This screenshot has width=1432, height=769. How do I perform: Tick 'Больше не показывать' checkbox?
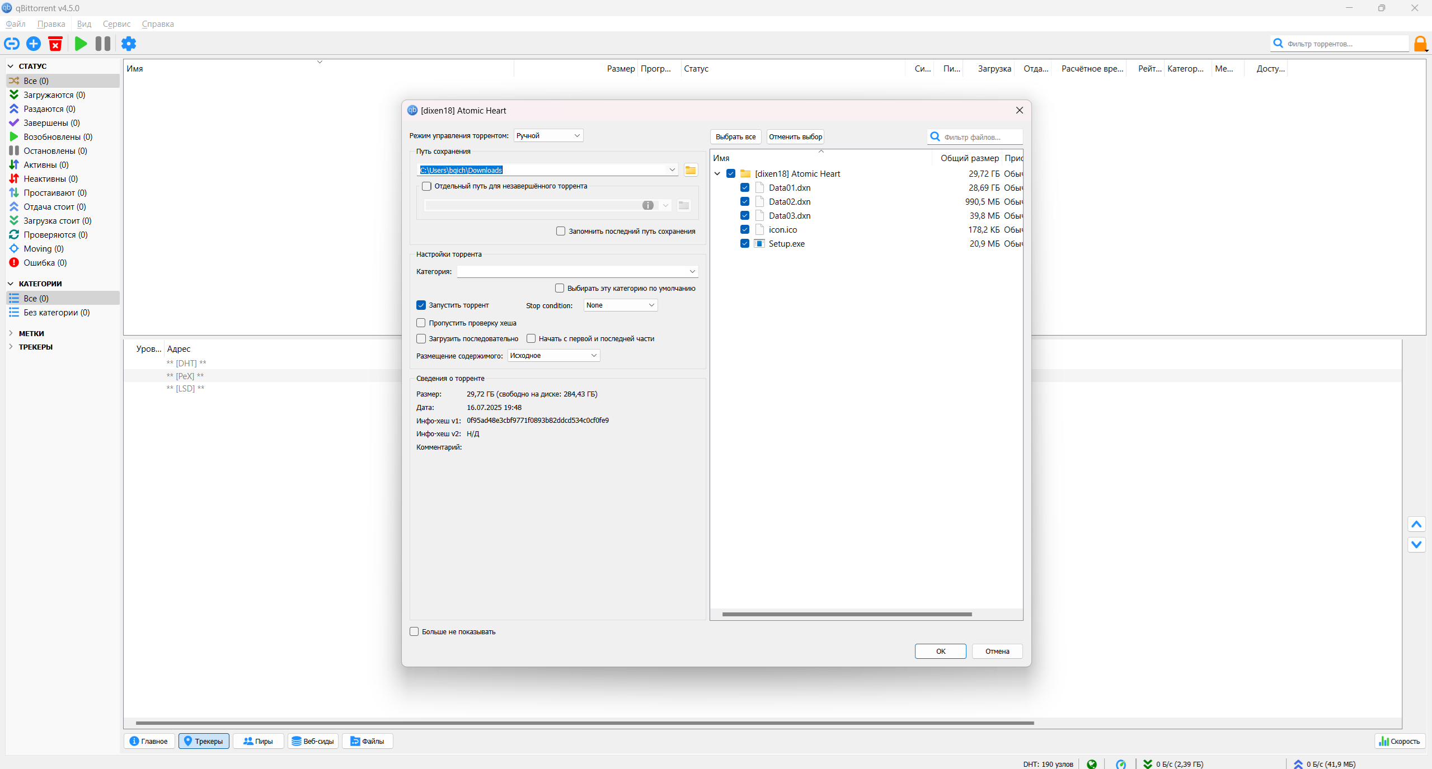[x=415, y=632]
